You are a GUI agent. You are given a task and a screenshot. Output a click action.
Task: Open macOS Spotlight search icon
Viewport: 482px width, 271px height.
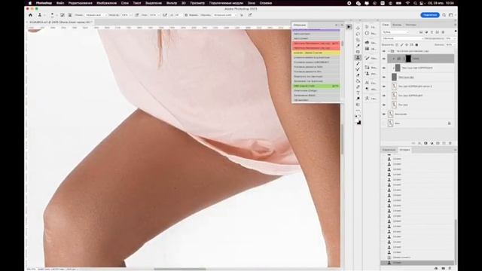pos(415,3)
